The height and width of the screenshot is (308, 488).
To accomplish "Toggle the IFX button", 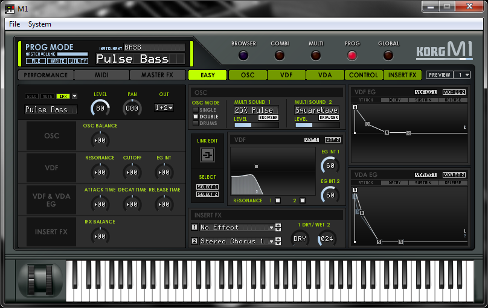I will click(x=63, y=97).
